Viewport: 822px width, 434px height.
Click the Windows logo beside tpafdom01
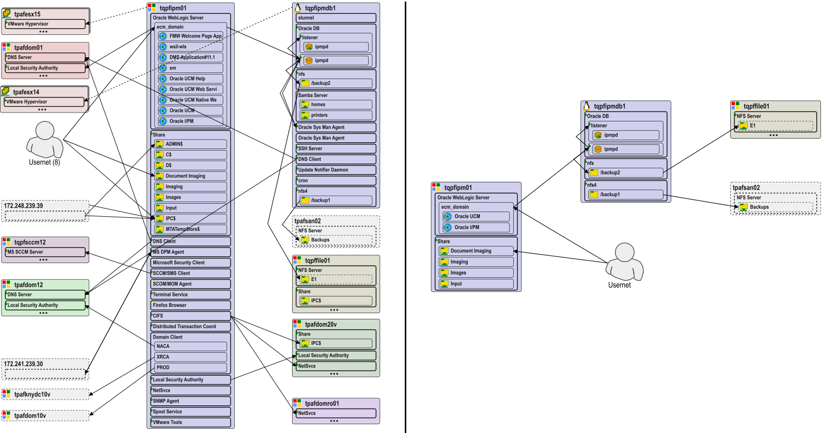pyautogui.click(x=6, y=47)
